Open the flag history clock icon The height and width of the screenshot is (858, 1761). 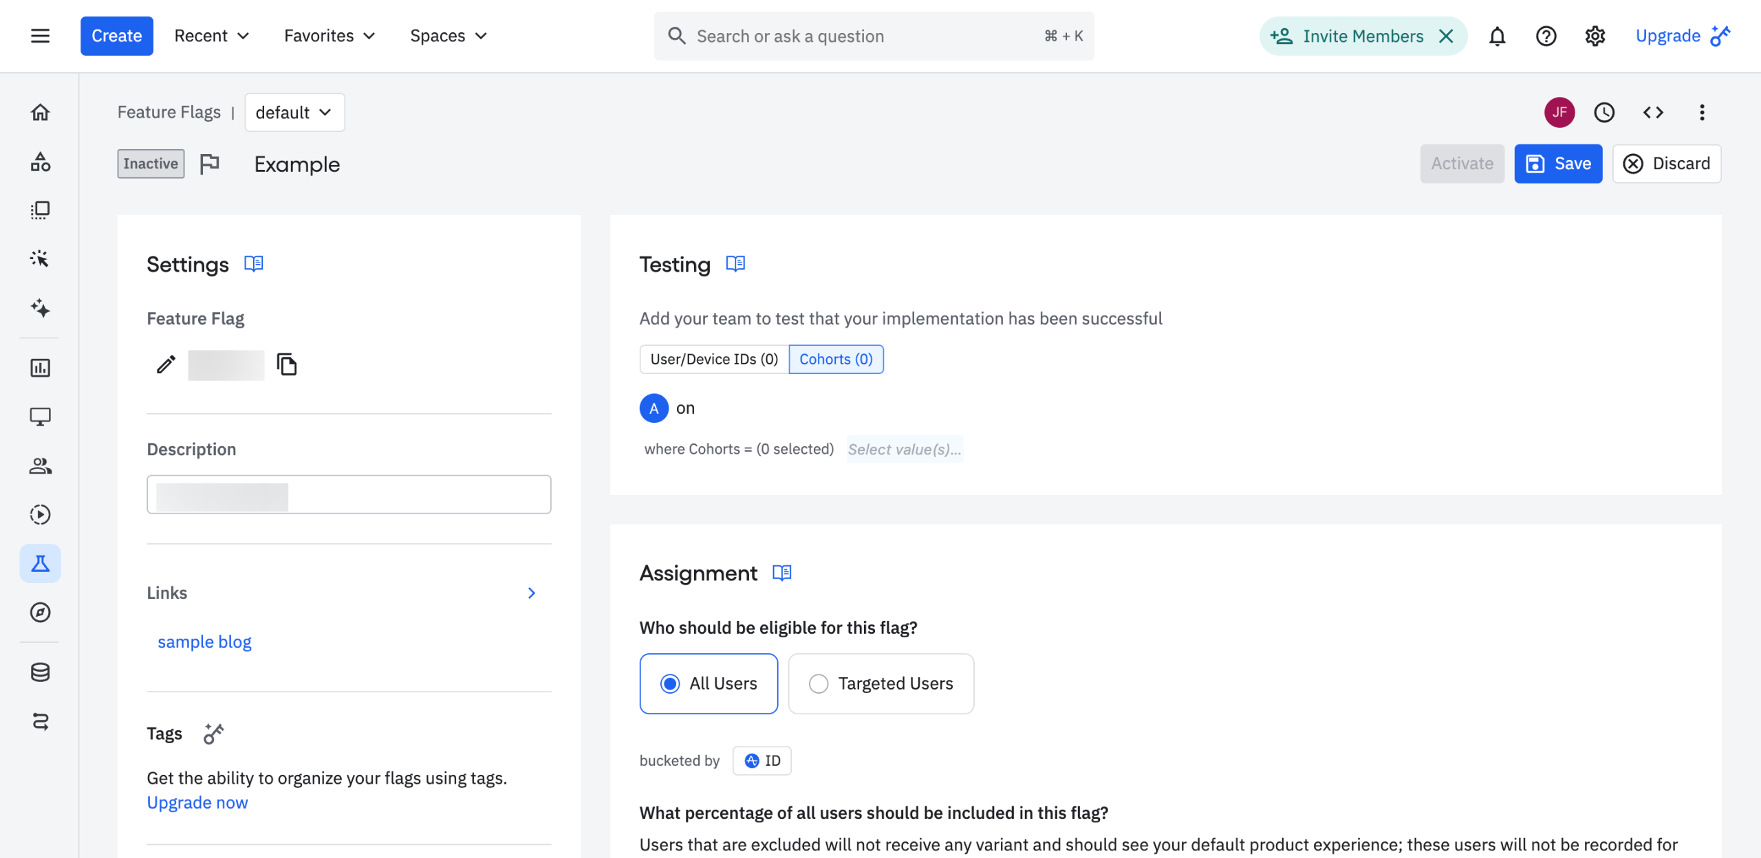pyautogui.click(x=1604, y=112)
